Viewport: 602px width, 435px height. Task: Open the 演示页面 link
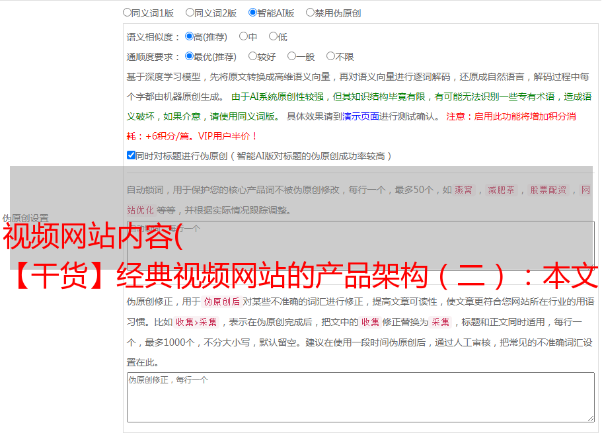tap(361, 116)
